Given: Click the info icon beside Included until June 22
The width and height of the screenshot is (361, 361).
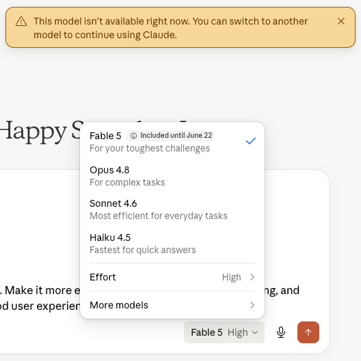Looking at the screenshot, I should pyautogui.click(x=133, y=136).
